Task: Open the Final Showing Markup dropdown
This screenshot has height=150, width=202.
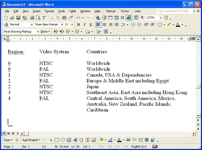Action: pos(38,32)
